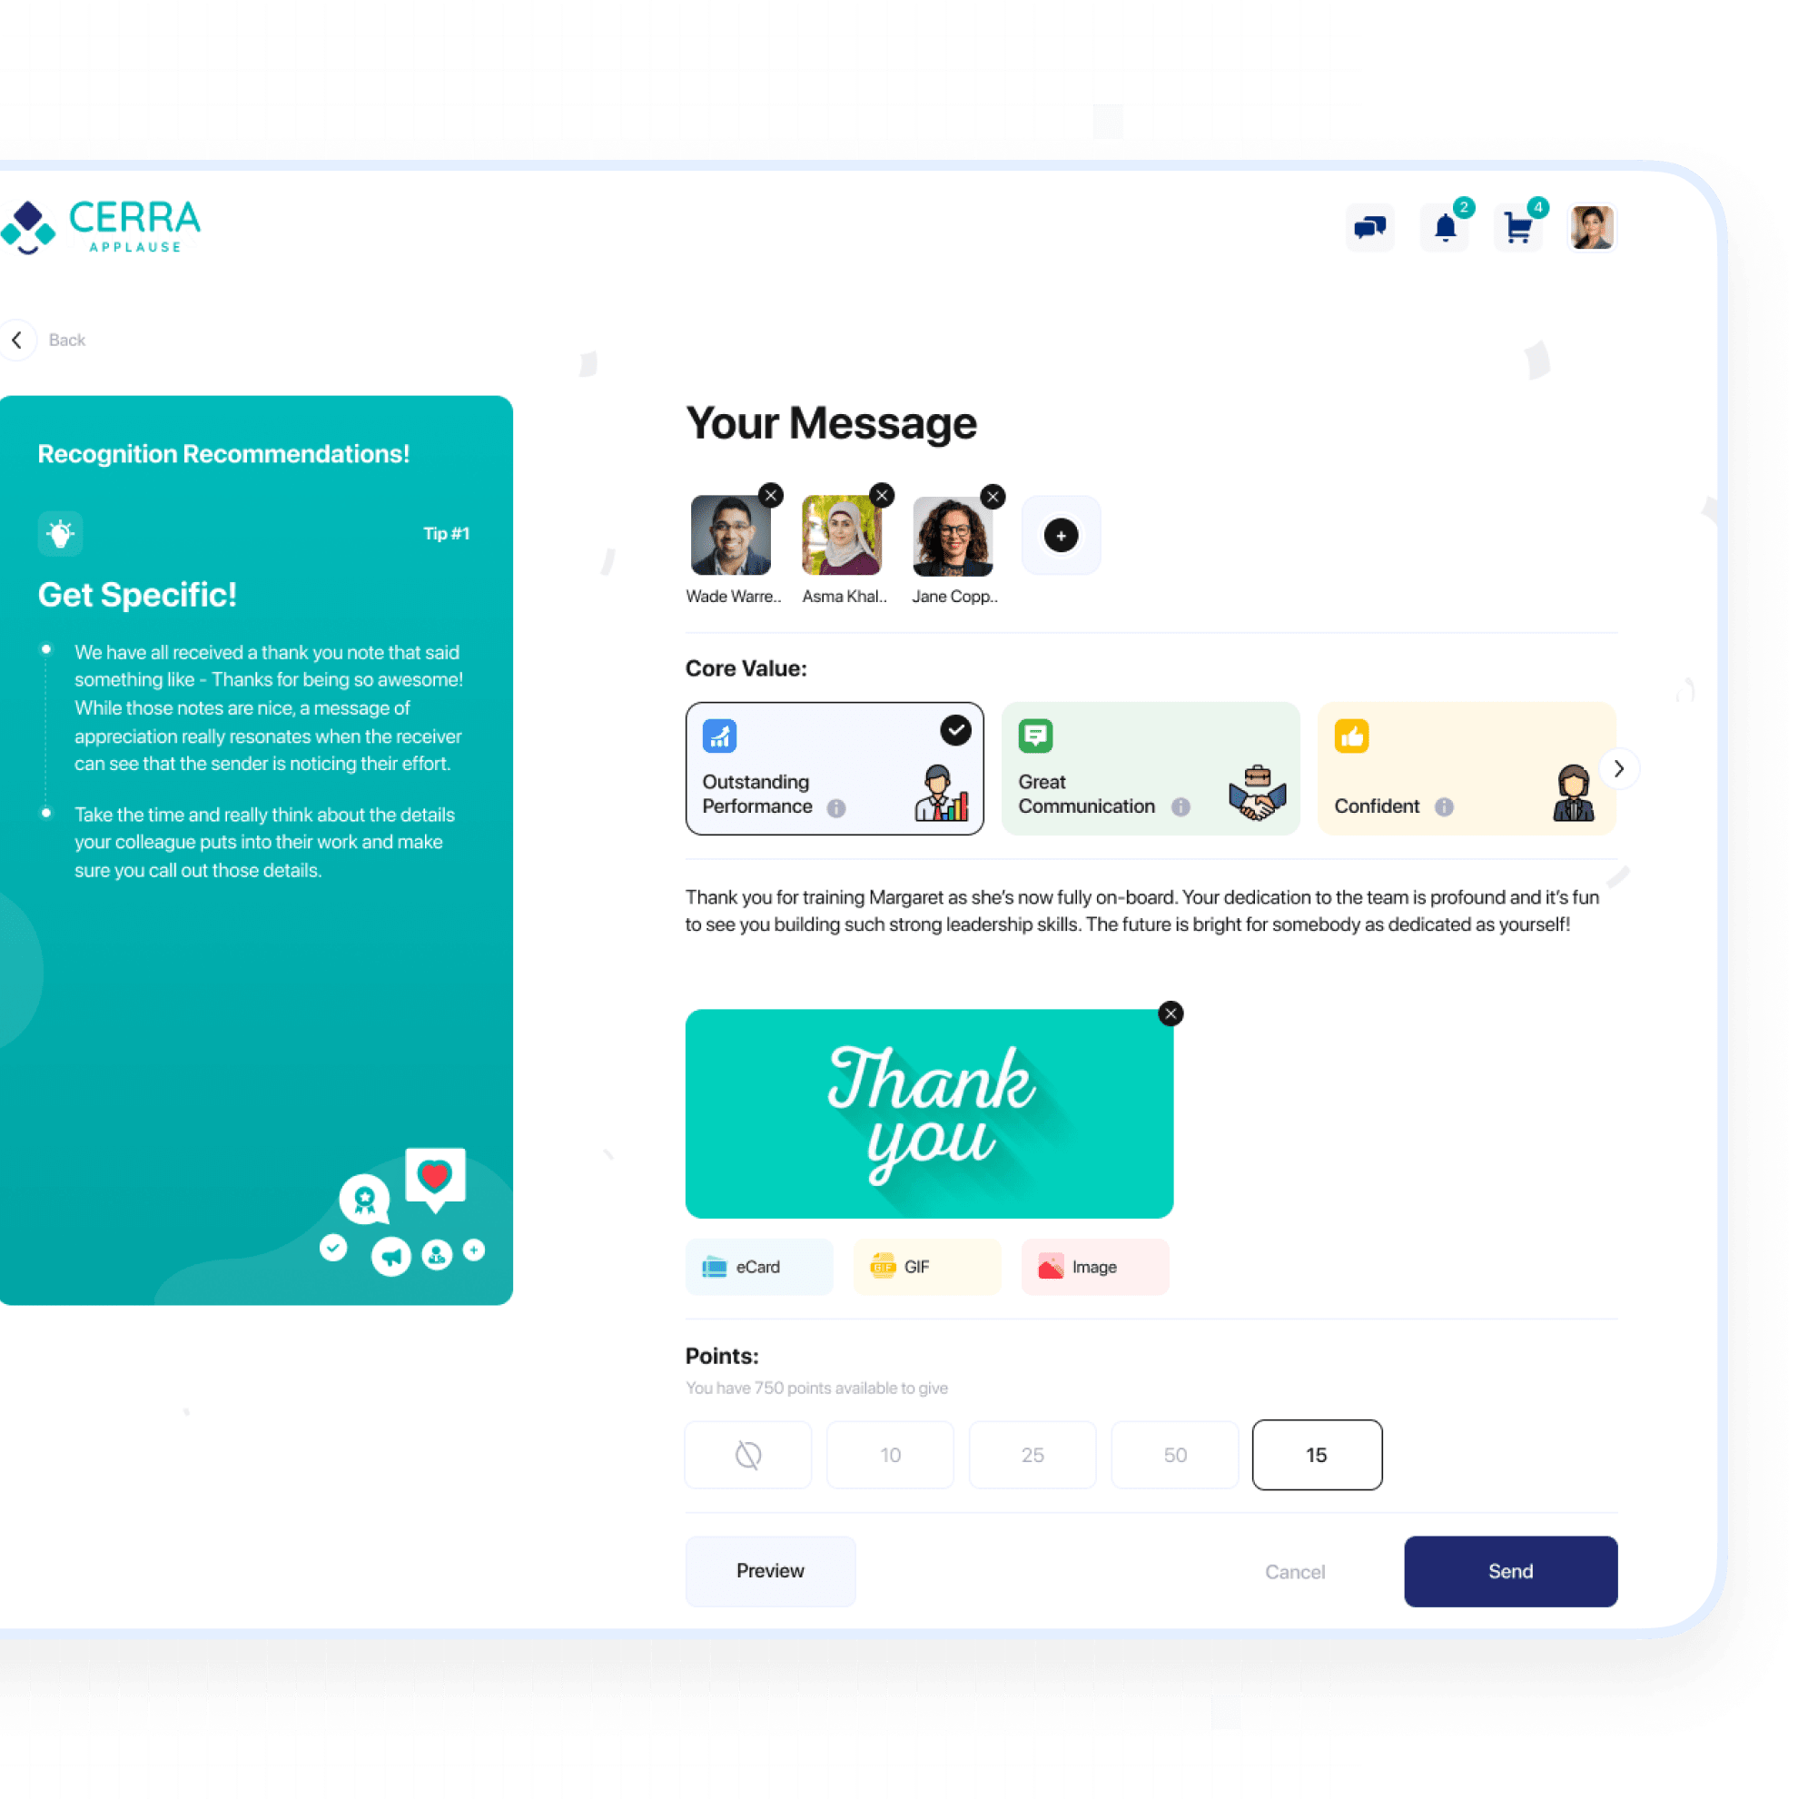
Task: Select 15 points amount
Action: (1316, 1455)
